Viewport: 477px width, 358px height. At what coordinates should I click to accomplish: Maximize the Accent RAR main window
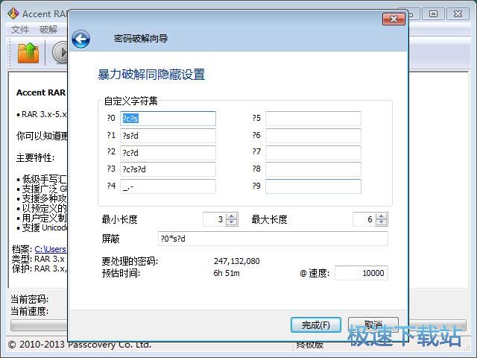point(433,13)
